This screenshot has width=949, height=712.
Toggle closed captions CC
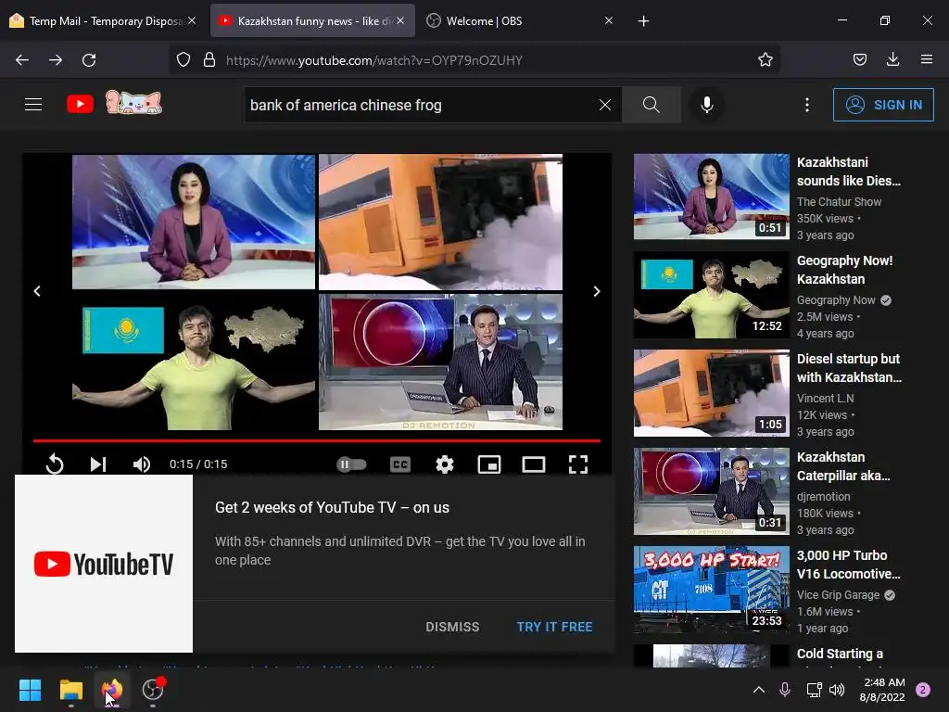(400, 464)
